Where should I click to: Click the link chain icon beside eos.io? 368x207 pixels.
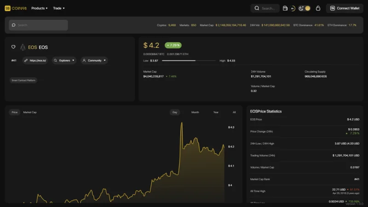click(26, 61)
